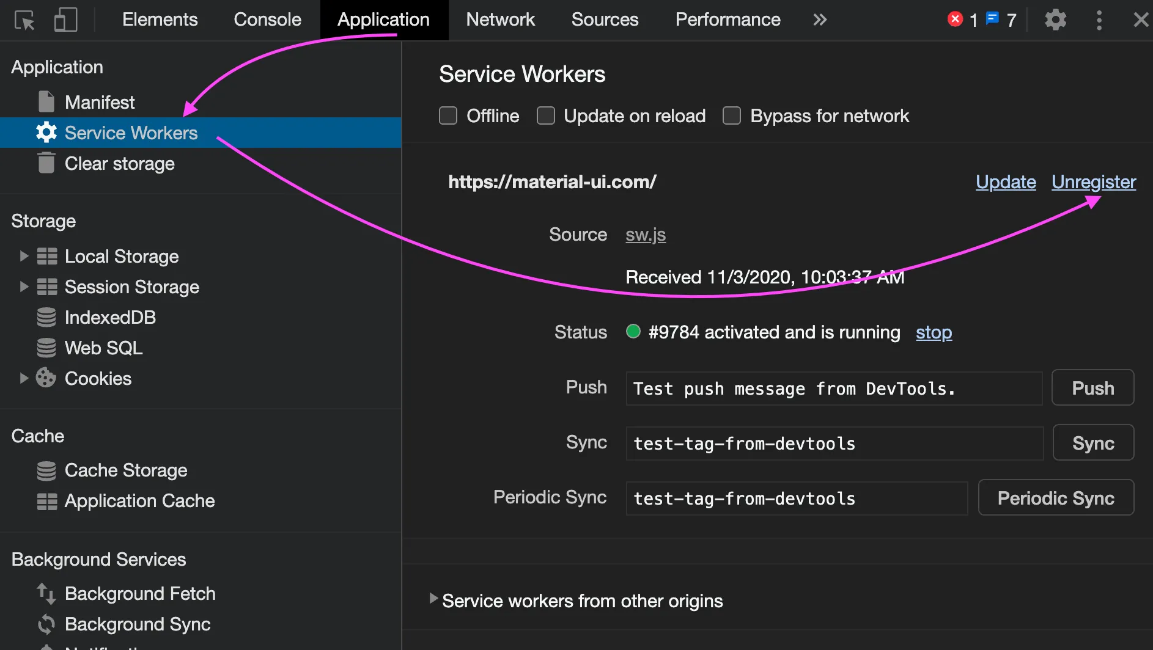This screenshot has height=650, width=1153.
Task: Click the Clear storage trash icon
Action: [x=46, y=163]
